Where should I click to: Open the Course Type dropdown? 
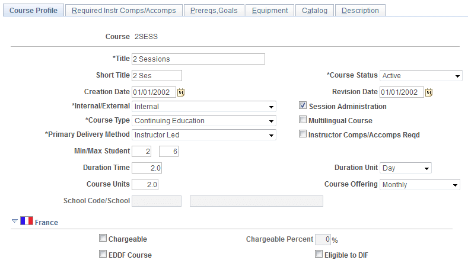[204, 121]
